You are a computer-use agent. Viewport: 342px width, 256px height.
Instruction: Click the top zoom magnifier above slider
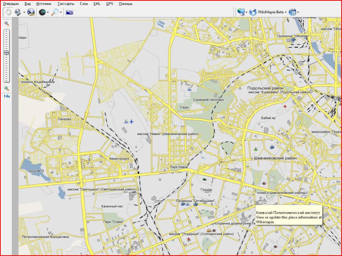pos(7,23)
